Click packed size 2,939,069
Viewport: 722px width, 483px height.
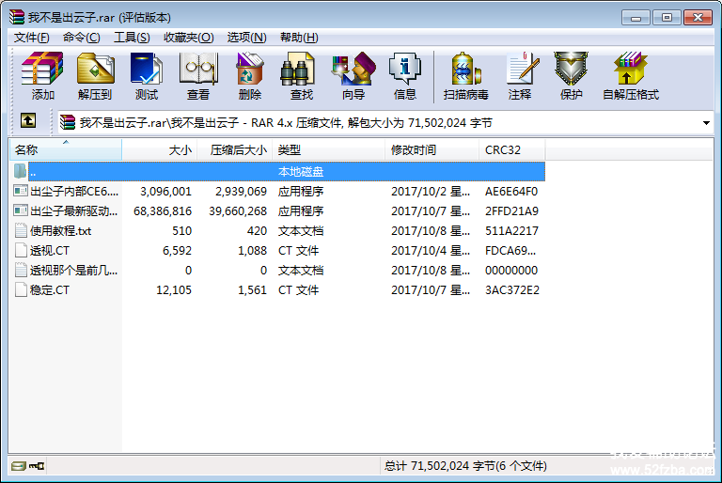(x=241, y=191)
